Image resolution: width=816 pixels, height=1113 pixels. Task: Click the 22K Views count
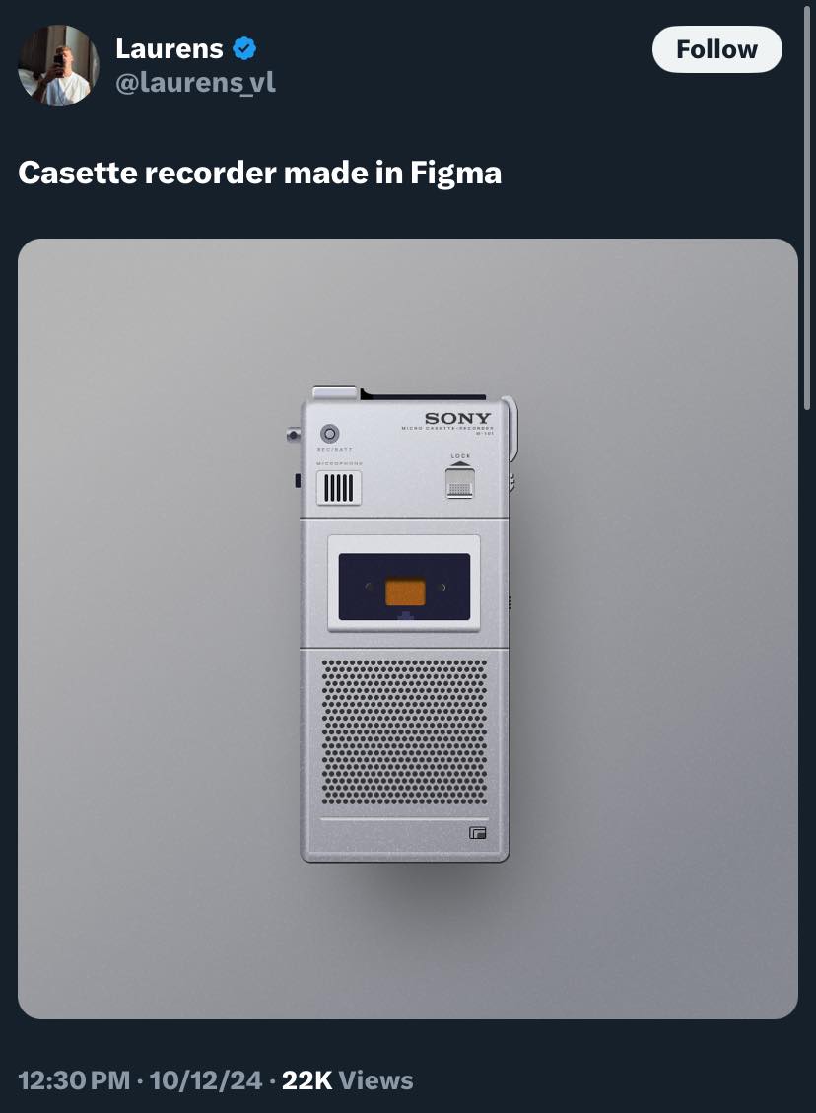point(348,1080)
